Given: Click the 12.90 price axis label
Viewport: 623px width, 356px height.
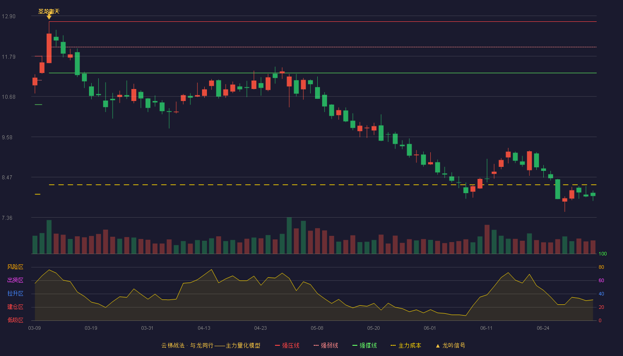Looking at the screenshot, I should (x=8, y=16).
